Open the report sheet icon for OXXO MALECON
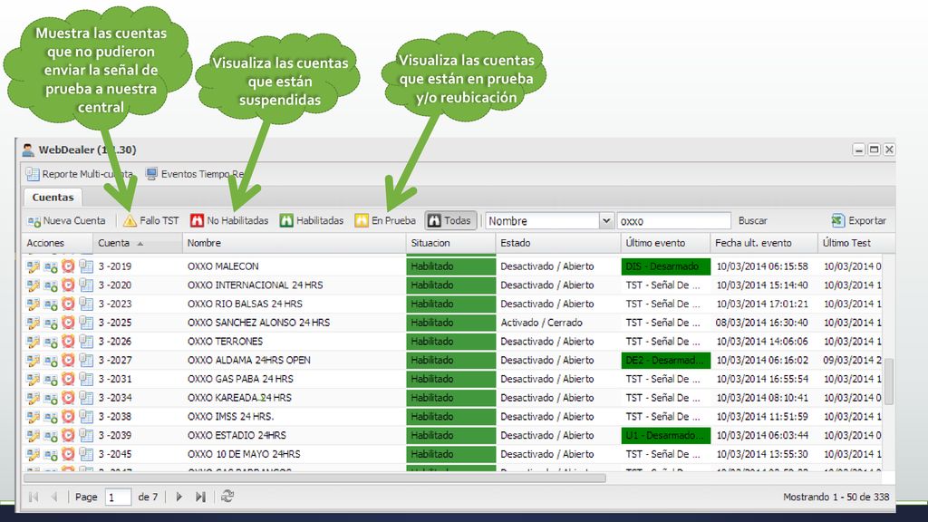Screen dimensions: 928x522 coord(86,266)
